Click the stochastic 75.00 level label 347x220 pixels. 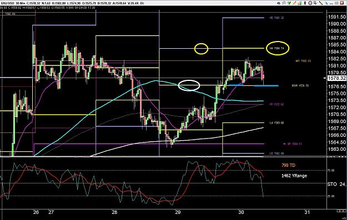331,170
